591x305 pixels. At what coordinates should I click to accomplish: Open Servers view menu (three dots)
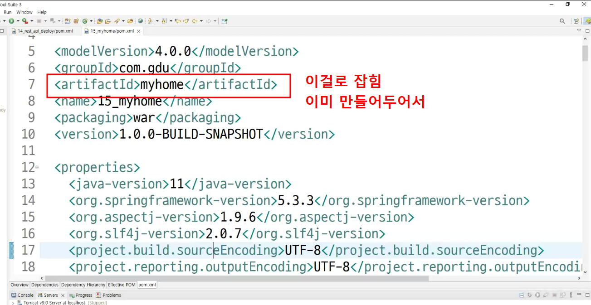pos(571,295)
